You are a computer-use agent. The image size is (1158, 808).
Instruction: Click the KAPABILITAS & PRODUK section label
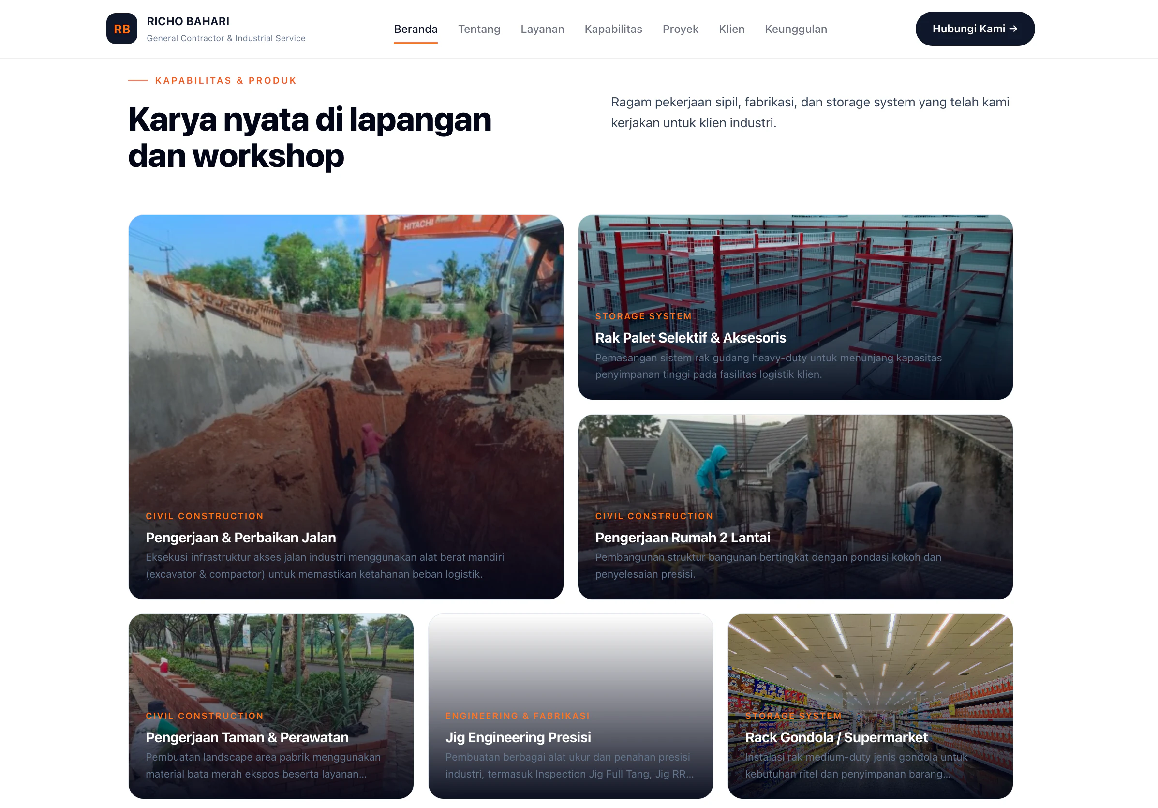226,80
